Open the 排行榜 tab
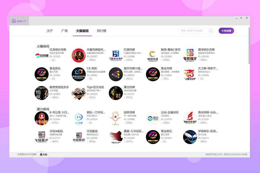 [101, 31]
